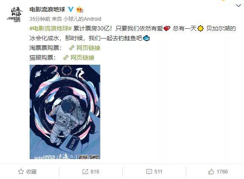Click the red heart emoji in post
The height and width of the screenshot is (179, 244).
click(x=167, y=28)
